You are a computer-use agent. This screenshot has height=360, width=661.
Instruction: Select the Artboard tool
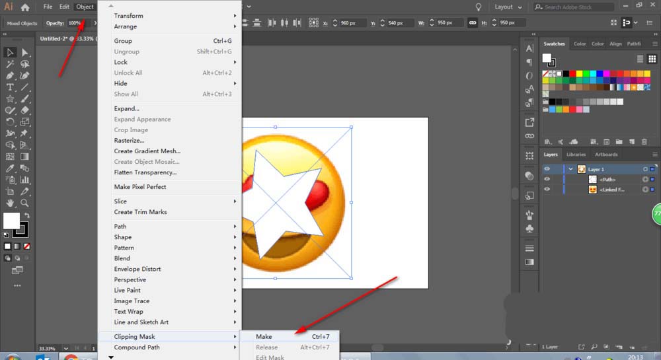coord(10,192)
